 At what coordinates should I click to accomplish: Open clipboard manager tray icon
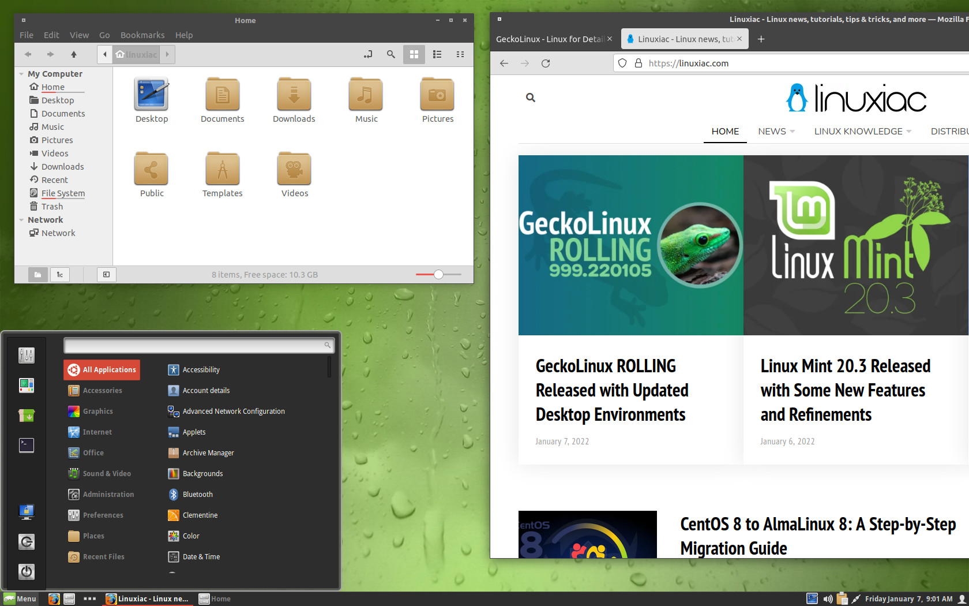pyautogui.click(x=842, y=598)
